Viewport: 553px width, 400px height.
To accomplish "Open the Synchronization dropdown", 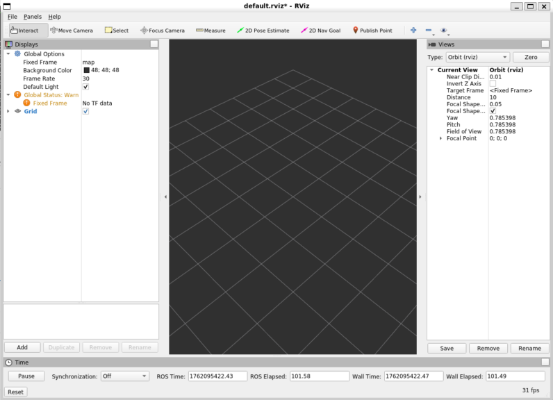I will coord(124,376).
